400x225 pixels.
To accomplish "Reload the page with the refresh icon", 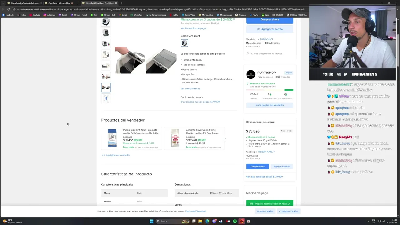I will [8, 9].
